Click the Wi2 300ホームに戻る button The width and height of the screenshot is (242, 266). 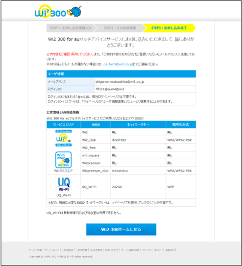(x=121, y=229)
